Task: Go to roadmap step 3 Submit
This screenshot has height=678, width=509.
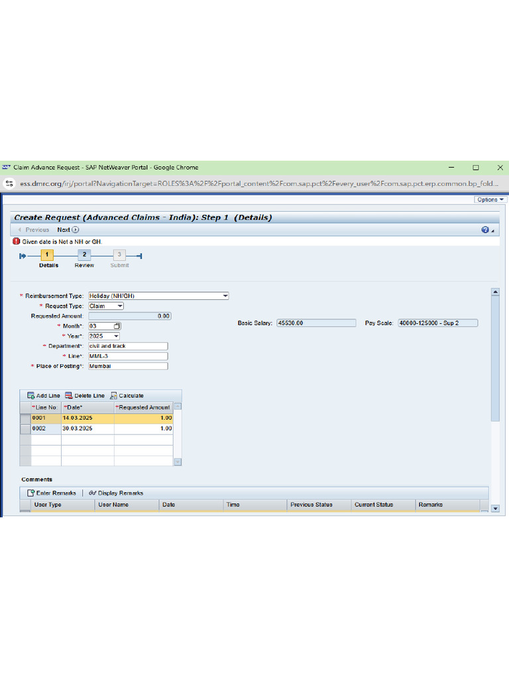Action: (x=119, y=255)
